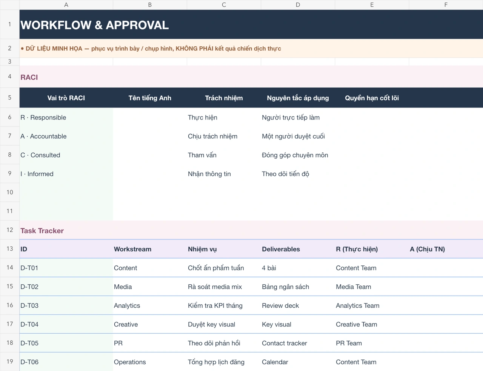Click the 'Rà soát media mix' cell
Image resolution: width=483 pixels, height=371 pixels.
click(x=224, y=287)
